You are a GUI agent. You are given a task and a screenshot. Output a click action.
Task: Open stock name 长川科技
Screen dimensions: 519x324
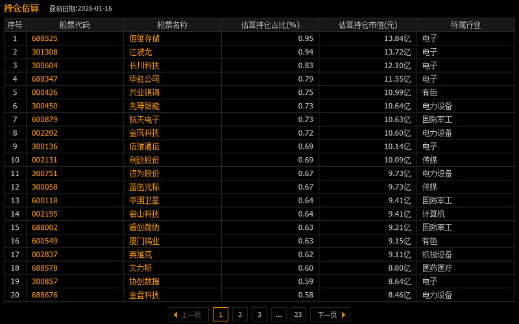click(144, 66)
